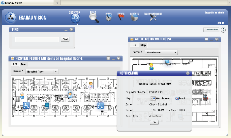Screen dimensions: 231x138
Task: Click the Find magnifying glass icon
Action: 94,18
